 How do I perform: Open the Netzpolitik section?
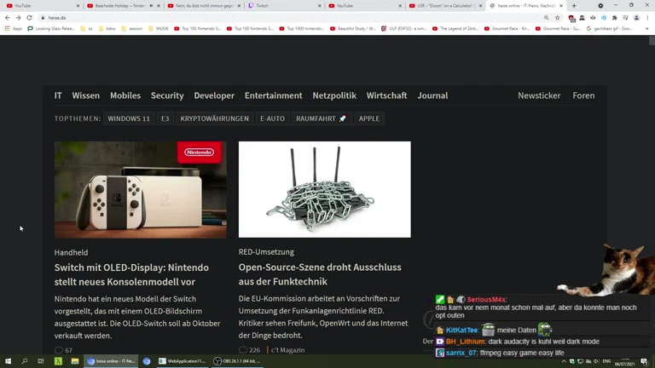pos(334,95)
